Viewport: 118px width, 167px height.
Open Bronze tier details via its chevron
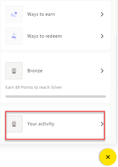[x=102, y=71]
